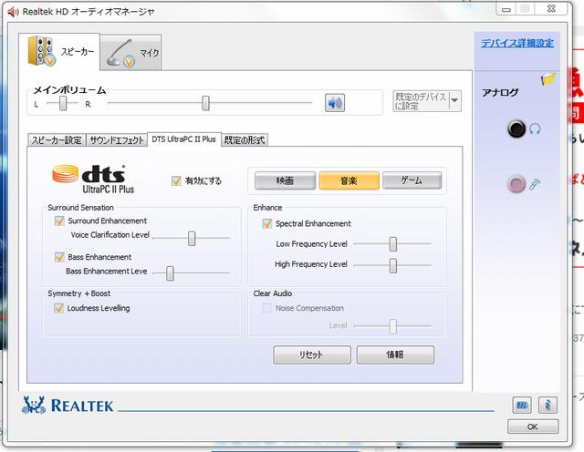
Task: Mute audio with the speaker icon button
Action: [335, 103]
